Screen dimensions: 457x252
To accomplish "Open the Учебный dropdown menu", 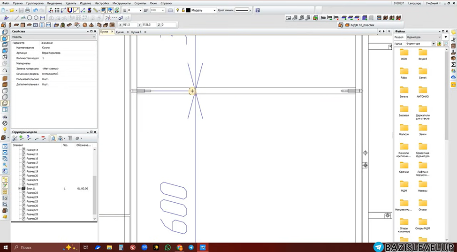I will [x=433, y=3].
